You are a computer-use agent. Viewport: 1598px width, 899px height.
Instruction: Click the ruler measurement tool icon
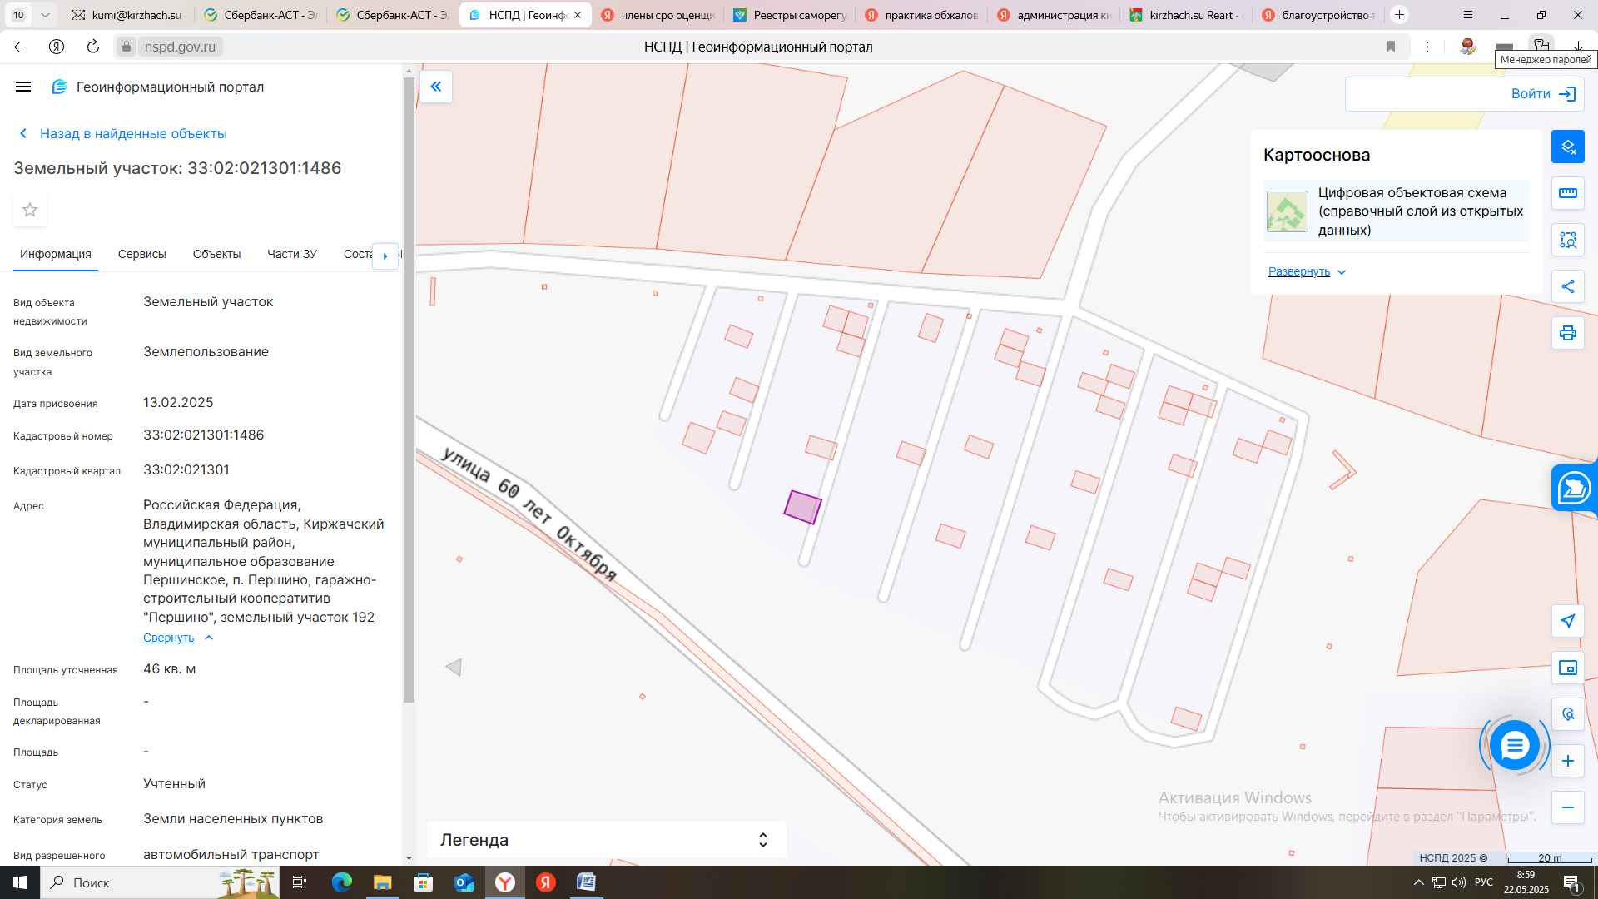[x=1567, y=193]
